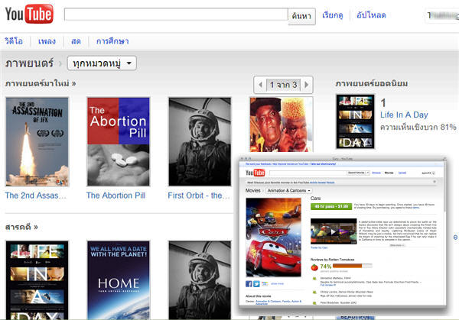The height and width of the screenshot is (320, 459).
Task: Click the main YouTube search box
Action: (x=176, y=15)
